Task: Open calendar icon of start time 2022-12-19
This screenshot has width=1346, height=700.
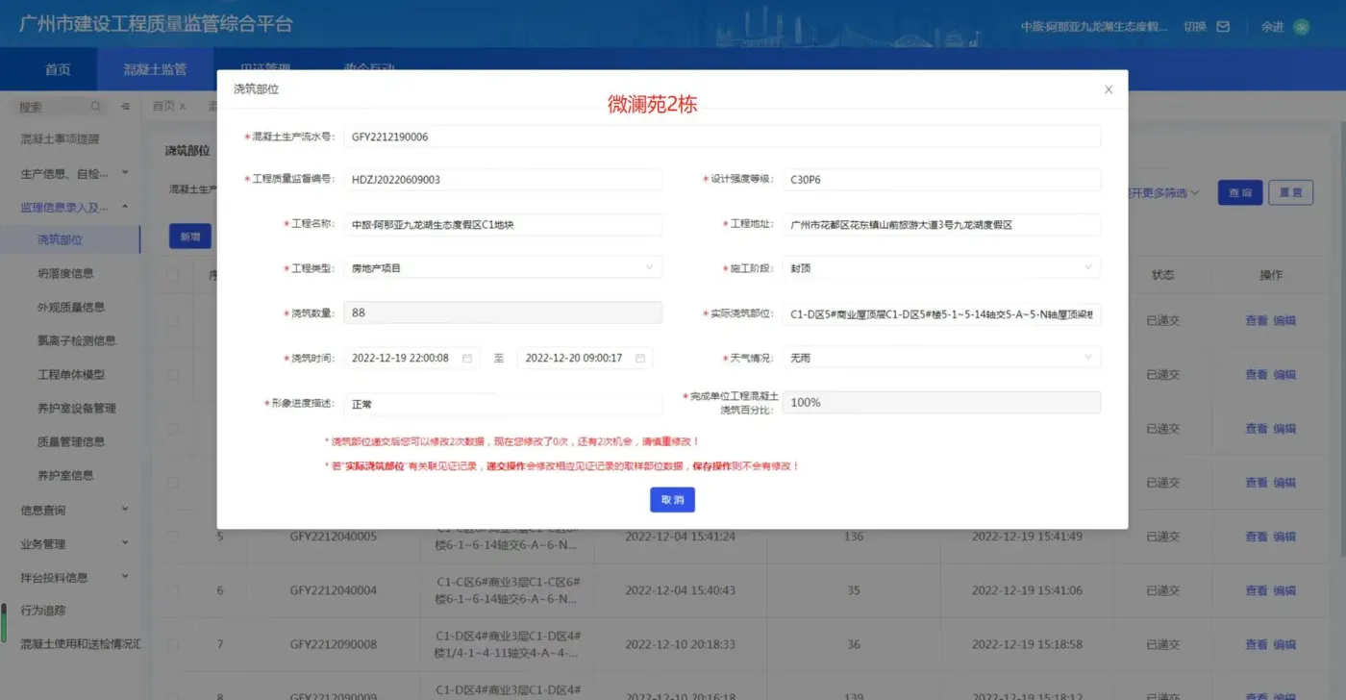Action: (467, 358)
